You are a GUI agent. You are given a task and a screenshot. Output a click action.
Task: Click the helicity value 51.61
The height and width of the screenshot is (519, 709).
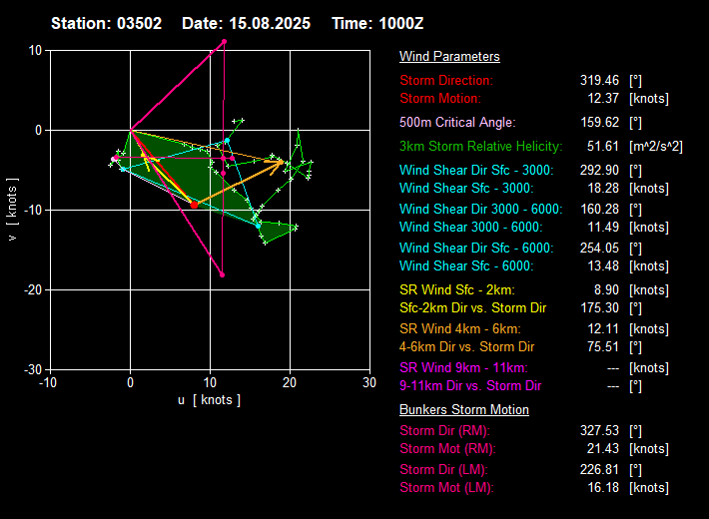coord(603,147)
